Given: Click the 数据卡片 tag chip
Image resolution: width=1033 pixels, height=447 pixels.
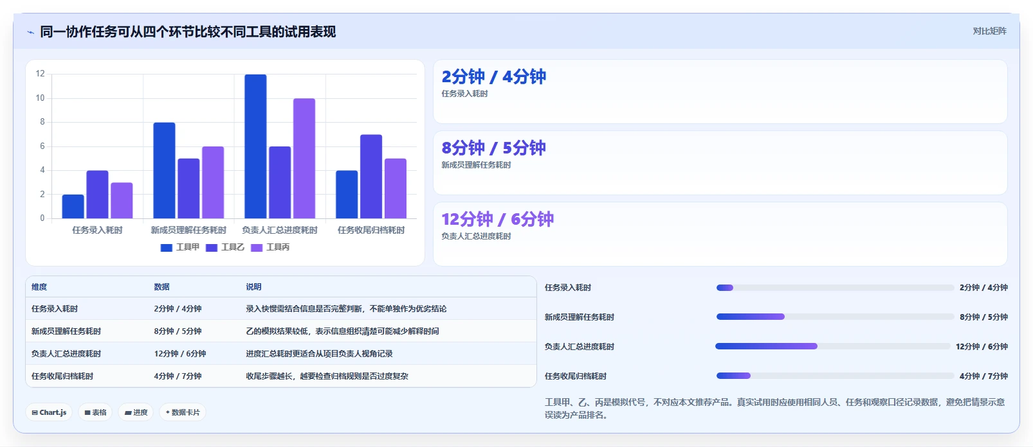Looking at the screenshot, I should click(x=183, y=412).
